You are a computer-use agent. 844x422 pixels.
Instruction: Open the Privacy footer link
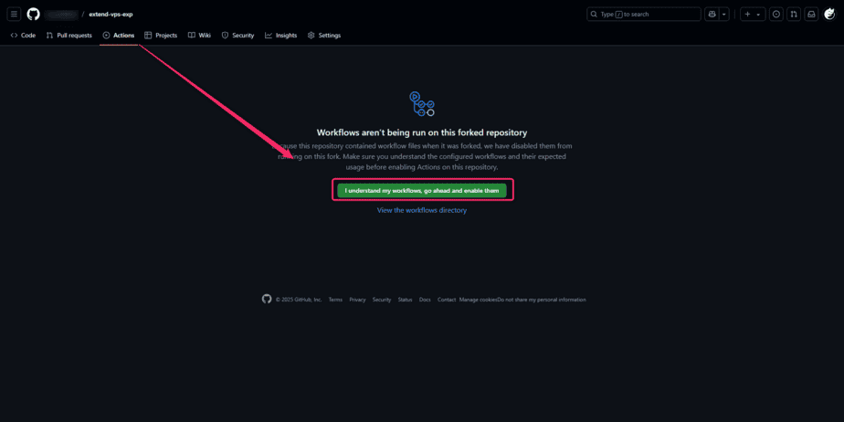(x=357, y=300)
